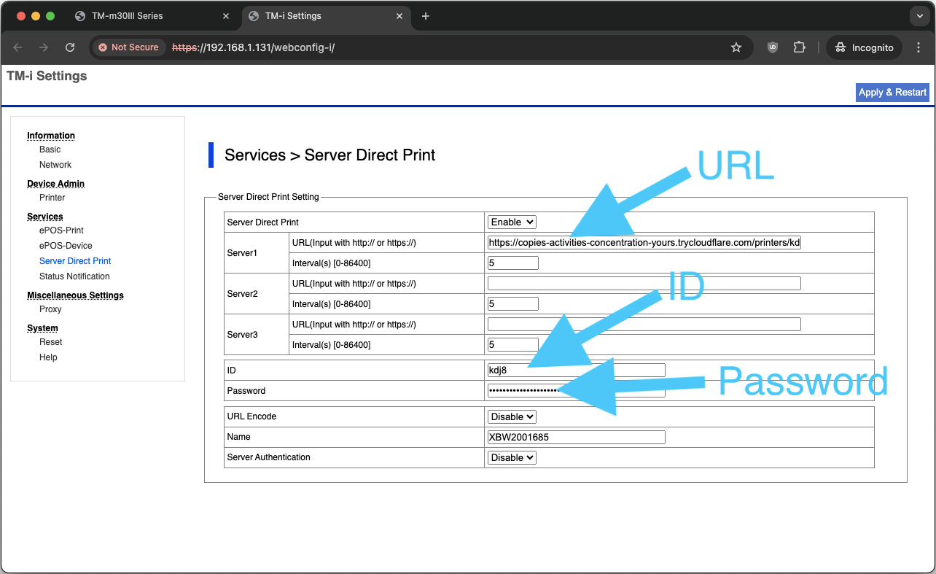This screenshot has height=574, width=936.
Task: Click the Services > Server Direct Print heading
Action: coord(329,155)
